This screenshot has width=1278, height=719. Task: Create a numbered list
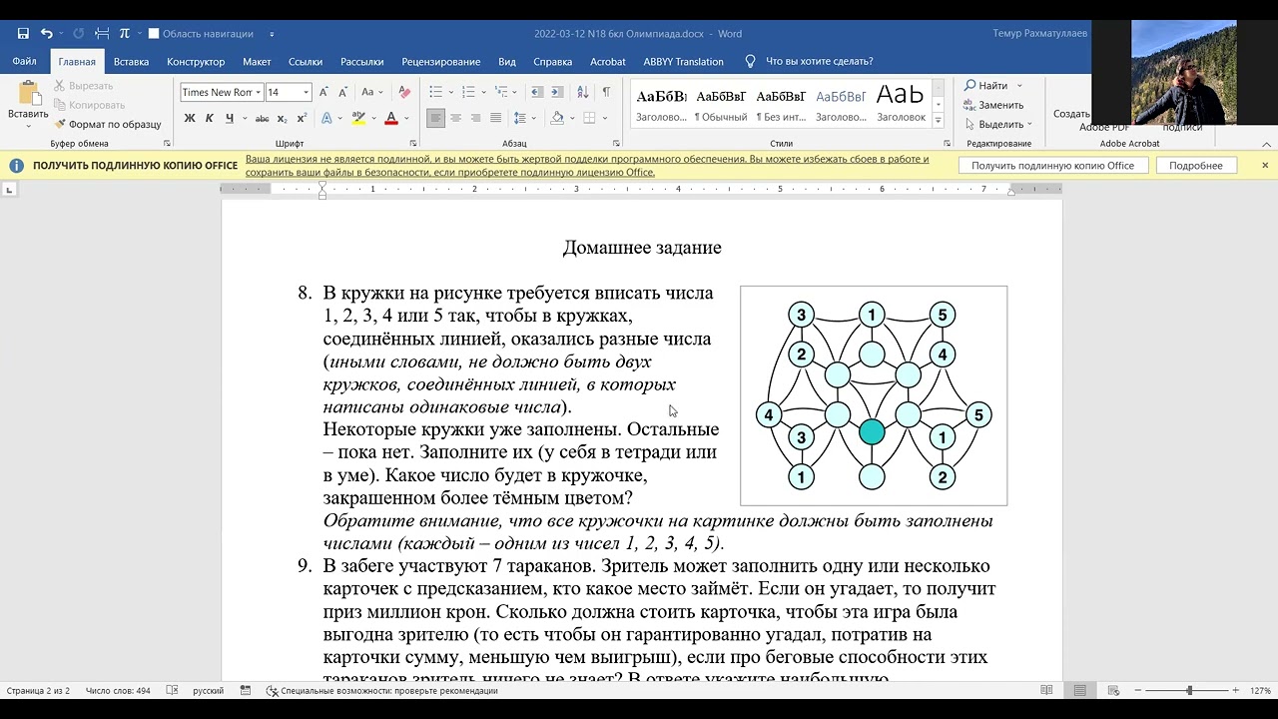[x=468, y=92]
